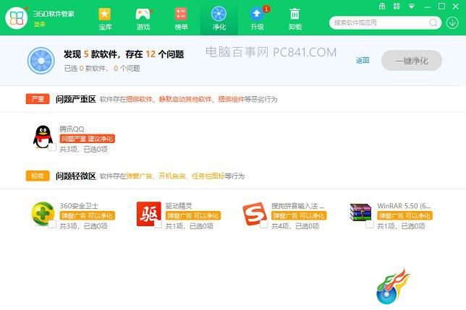Open the 游戏 gamepad icon tab

point(143,14)
